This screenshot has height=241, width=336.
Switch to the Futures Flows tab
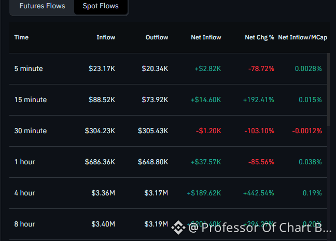click(42, 6)
